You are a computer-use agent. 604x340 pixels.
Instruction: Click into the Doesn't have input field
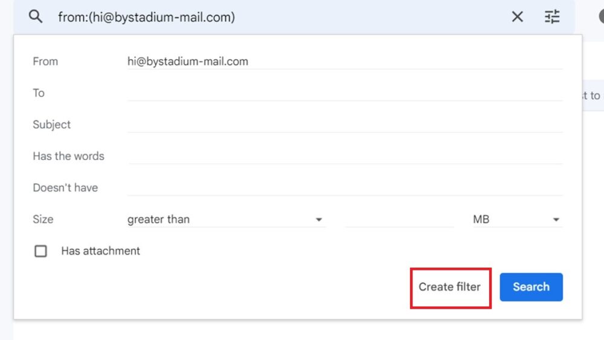tap(344, 187)
